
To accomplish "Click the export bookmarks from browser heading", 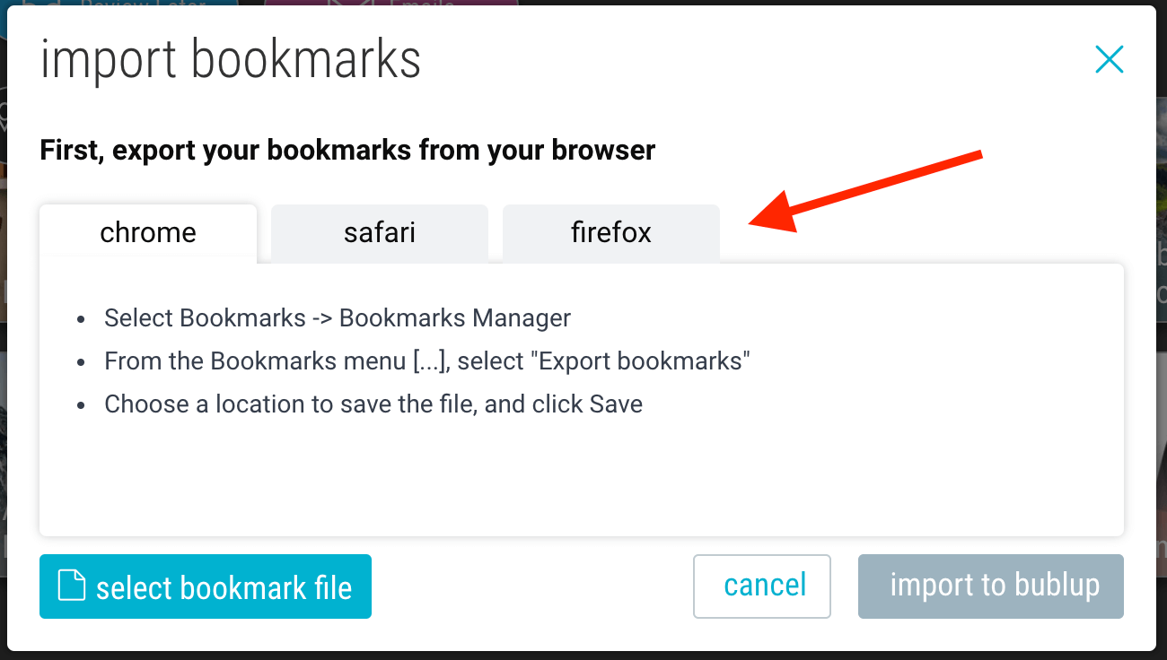I will tap(347, 150).
